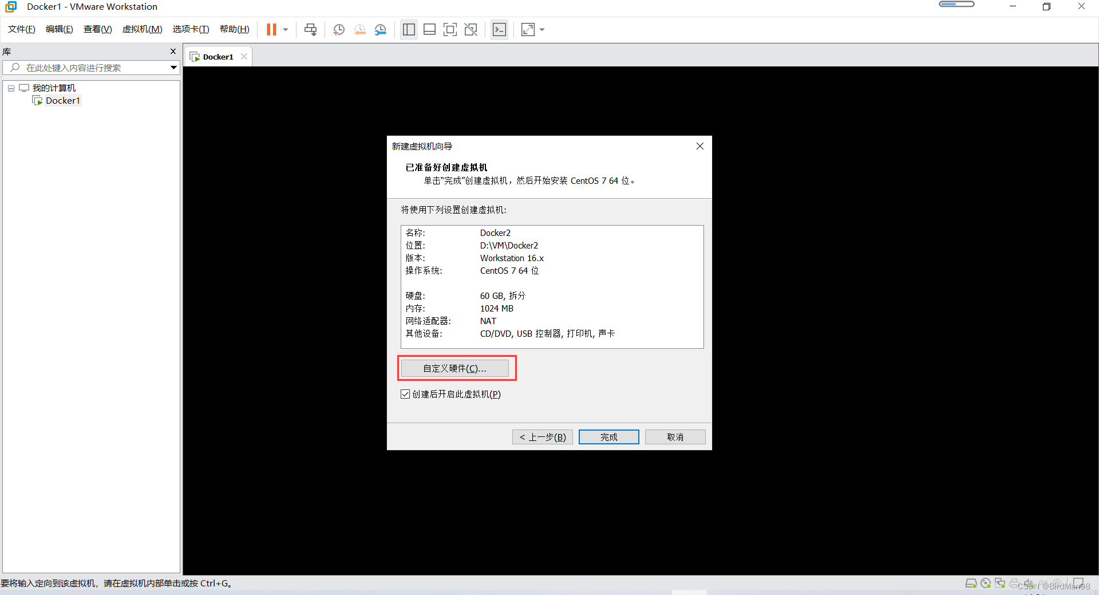This screenshot has height=595, width=1099.
Task: Show the console view
Action: coord(499,30)
